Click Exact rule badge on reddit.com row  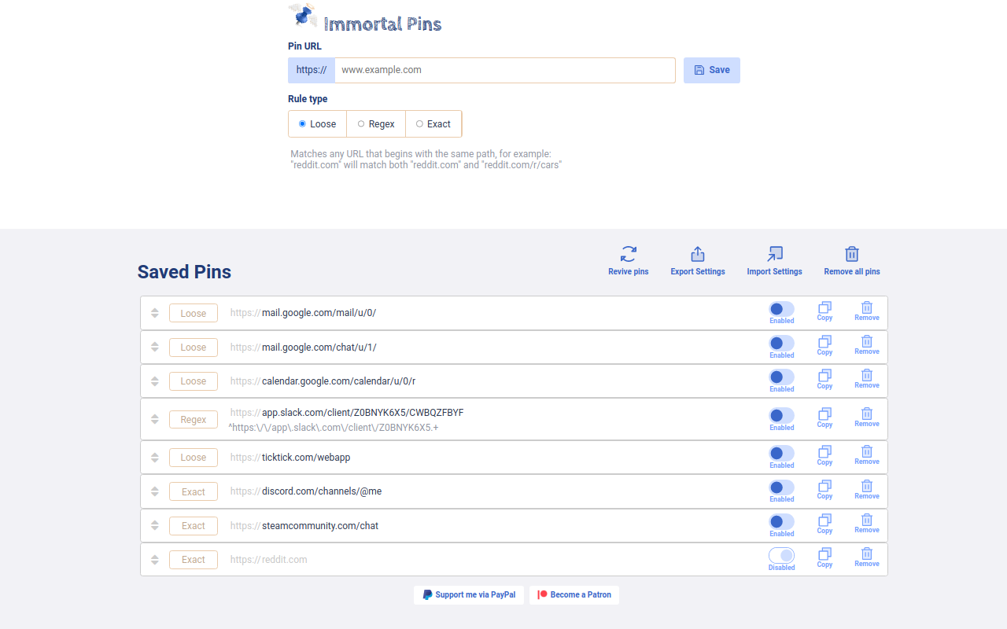click(x=194, y=560)
